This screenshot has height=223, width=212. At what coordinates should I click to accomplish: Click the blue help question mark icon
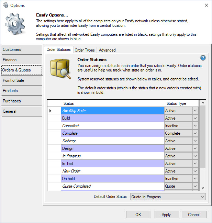click(203, 58)
